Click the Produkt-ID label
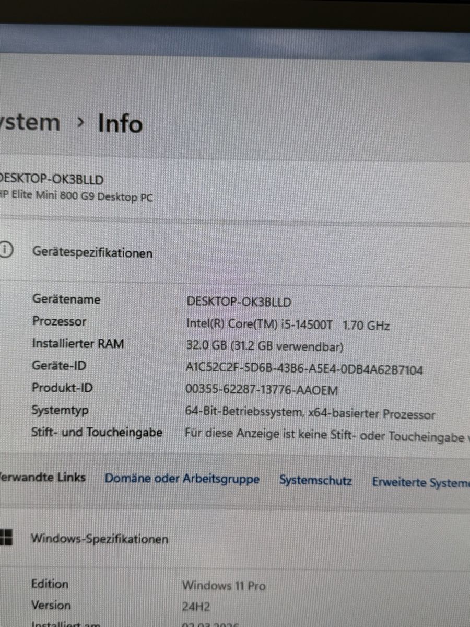The image size is (470, 627). click(62, 388)
